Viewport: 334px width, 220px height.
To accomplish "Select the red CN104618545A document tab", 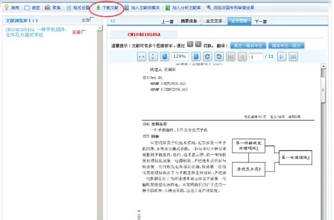I will tap(144, 35).
